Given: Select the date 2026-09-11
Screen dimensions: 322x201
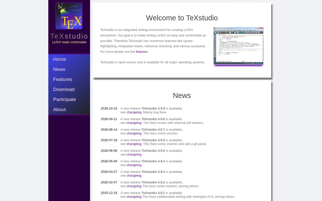Looking at the screenshot, I should tap(109, 119).
